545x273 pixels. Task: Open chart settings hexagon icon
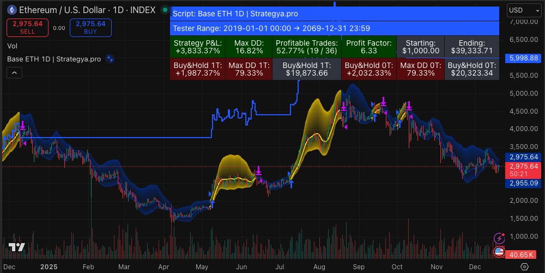tap(525, 266)
